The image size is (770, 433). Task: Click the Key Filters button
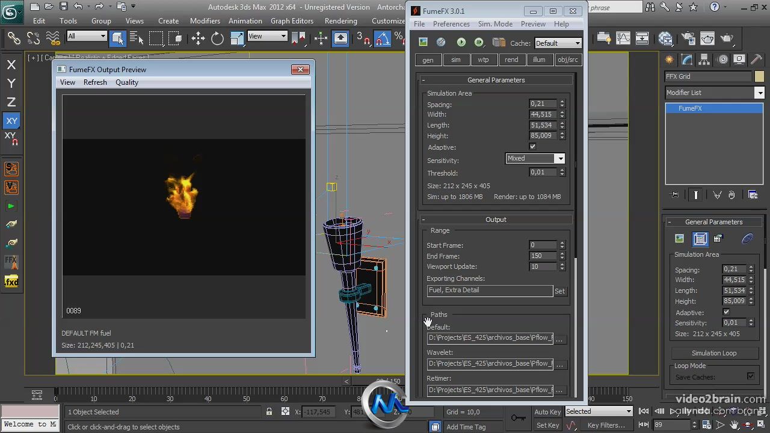[x=606, y=425]
